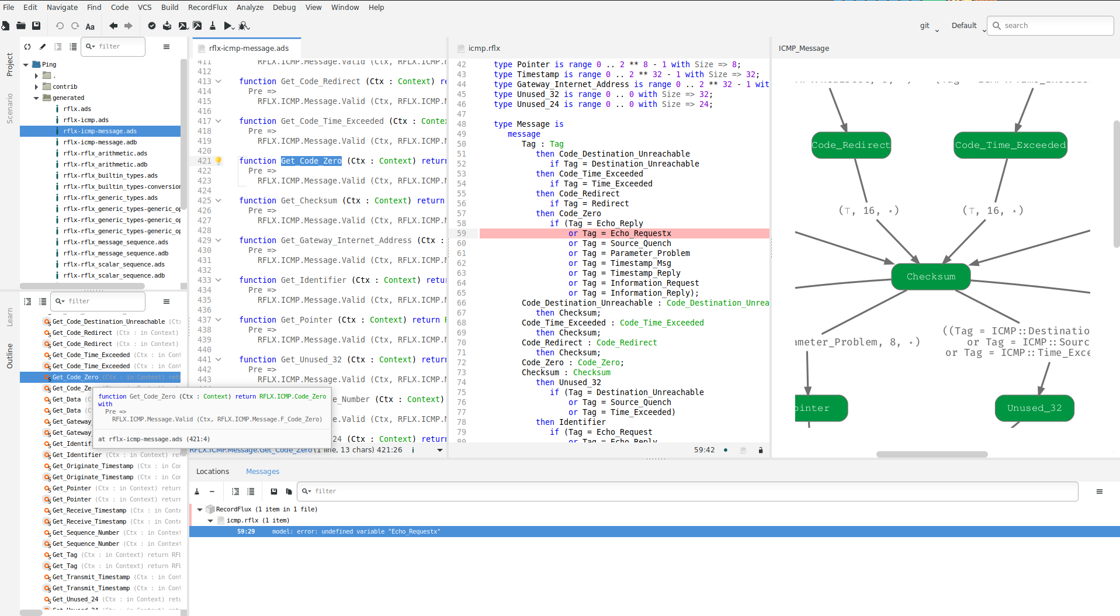This screenshot has height=616, width=1120.
Task: Collapse RecordFlux results node in Locations
Action: point(200,510)
